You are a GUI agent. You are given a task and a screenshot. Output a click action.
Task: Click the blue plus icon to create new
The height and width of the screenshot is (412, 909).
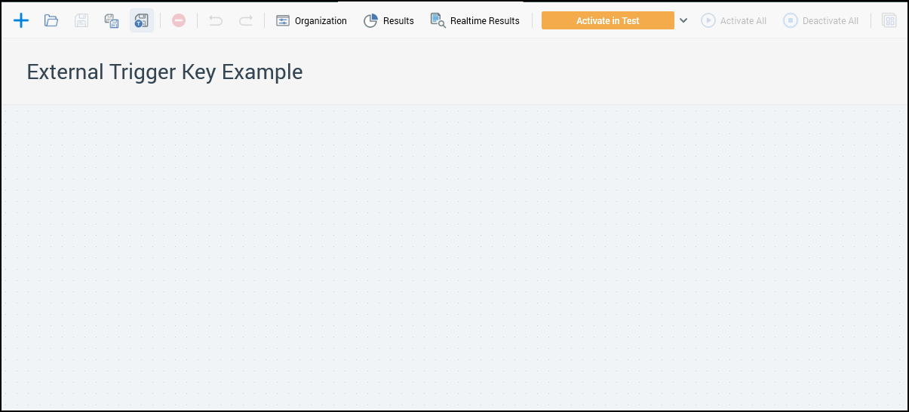click(x=21, y=20)
